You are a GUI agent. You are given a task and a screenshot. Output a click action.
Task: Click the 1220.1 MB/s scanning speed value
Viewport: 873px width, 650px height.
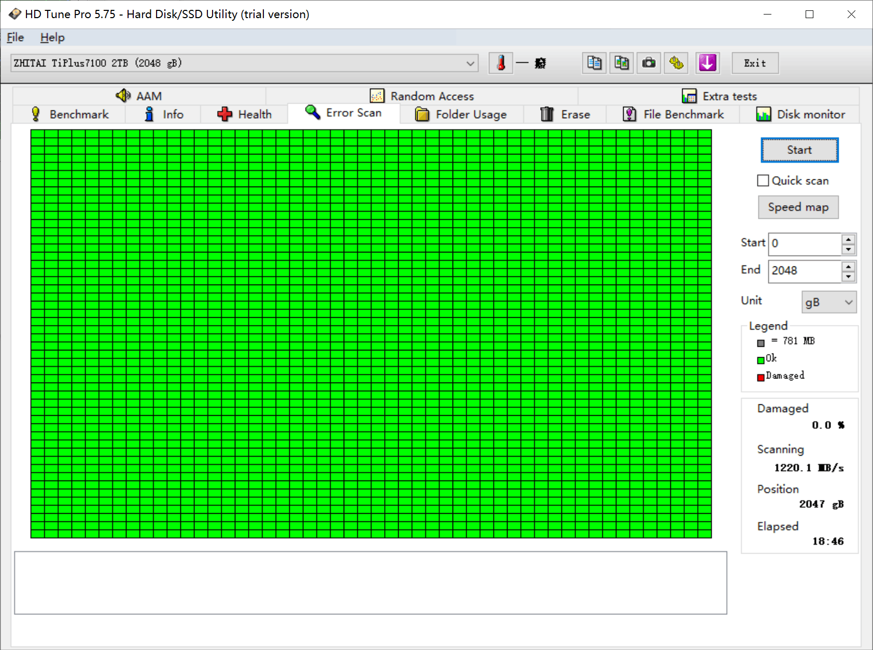809,468
